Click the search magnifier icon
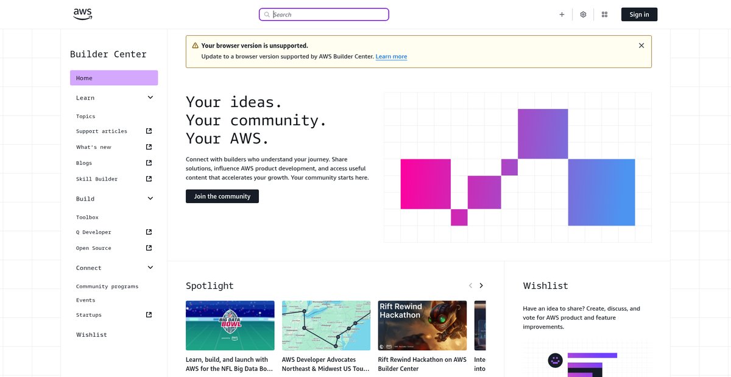The width and height of the screenshot is (731, 377). click(267, 15)
